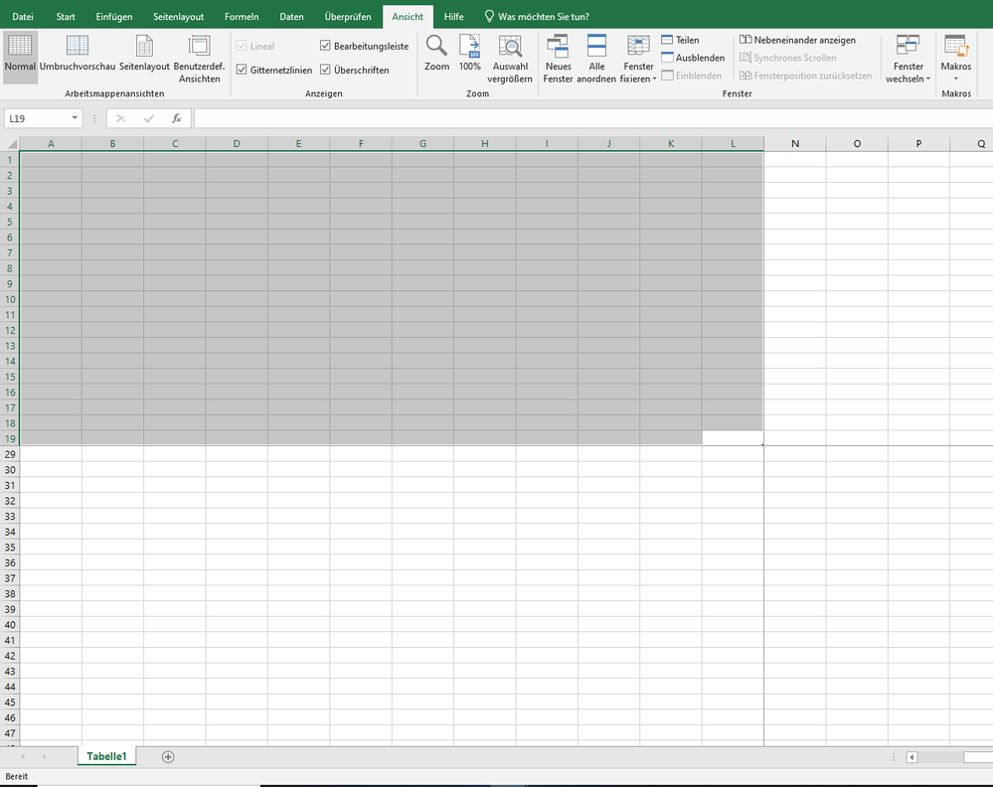Select column O header
The height and width of the screenshot is (787, 993).
[857, 144]
